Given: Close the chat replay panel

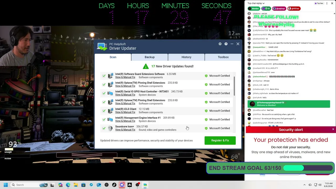Looking at the screenshot, I should click(332, 3).
